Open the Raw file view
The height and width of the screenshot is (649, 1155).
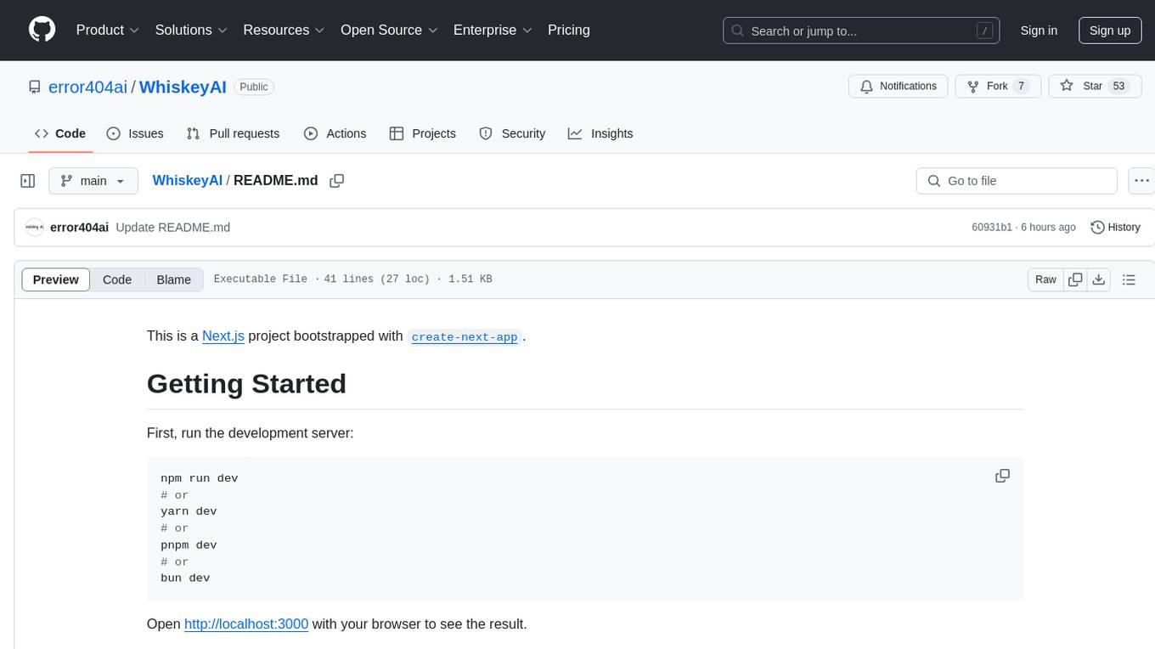[x=1045, y=279]
